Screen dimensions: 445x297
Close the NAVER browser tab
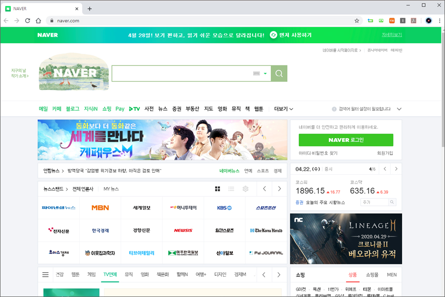(x=77, y=9)
